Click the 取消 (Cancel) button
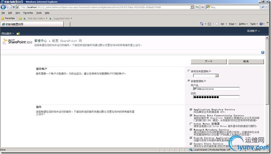This screenshot has height=154, width=271. pos(246,61)
